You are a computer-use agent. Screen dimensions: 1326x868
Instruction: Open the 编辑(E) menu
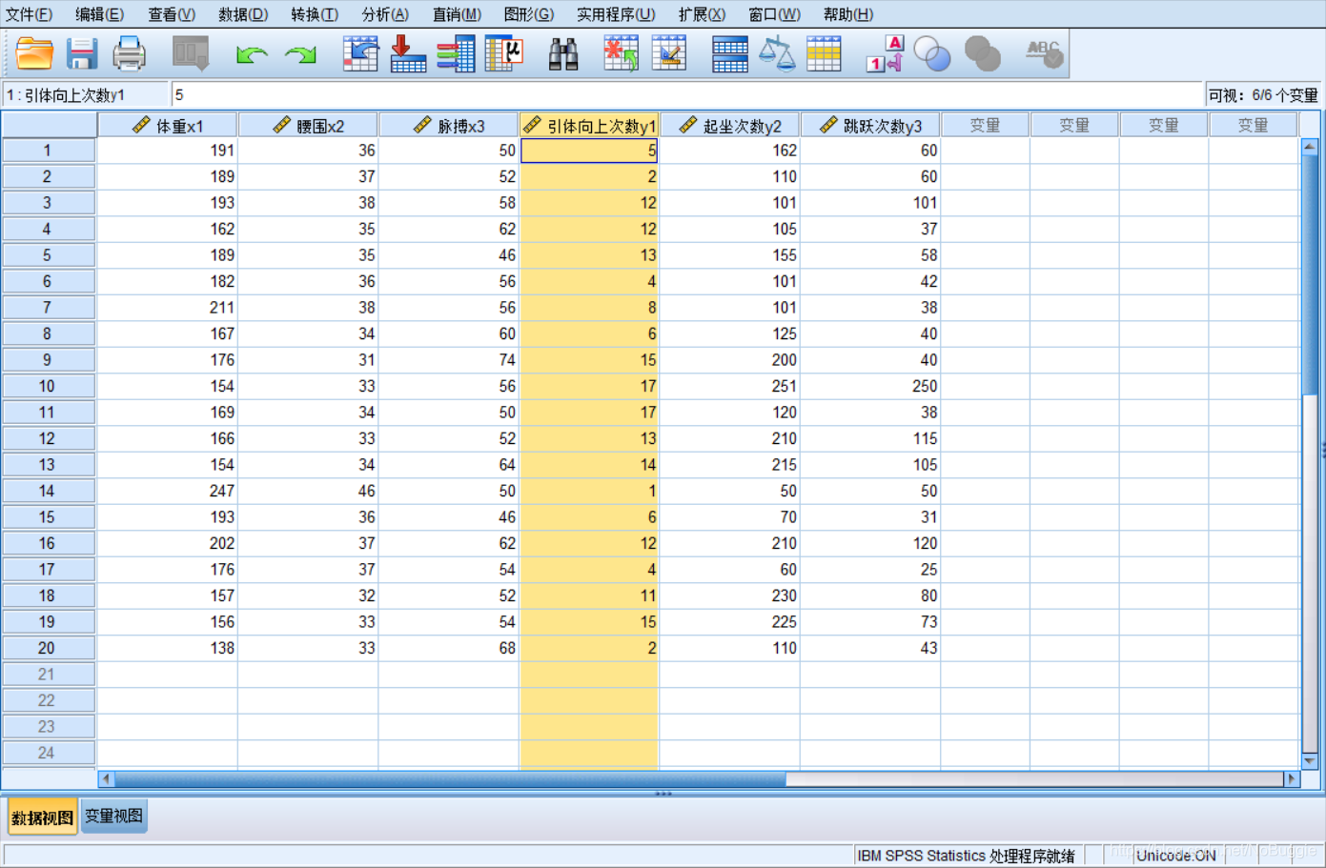pyautogui.click(x=99, y=14)
